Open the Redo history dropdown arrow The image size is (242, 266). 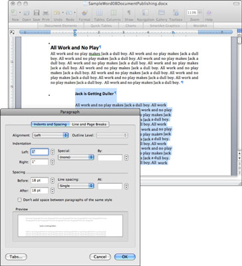[74, 13]
